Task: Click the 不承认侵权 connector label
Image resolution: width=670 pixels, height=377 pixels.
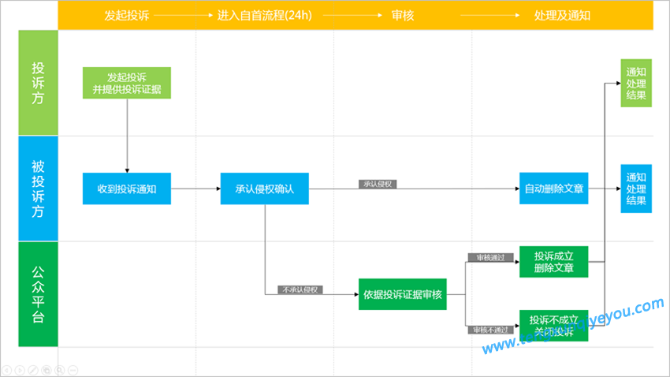Action: point(300,289)
